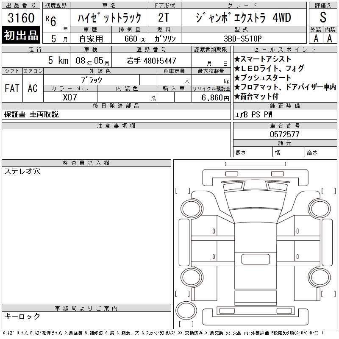This screenshot has width=339, height=339.
Task: Click the inspection date 08年05月
Action: coord(92,61)
